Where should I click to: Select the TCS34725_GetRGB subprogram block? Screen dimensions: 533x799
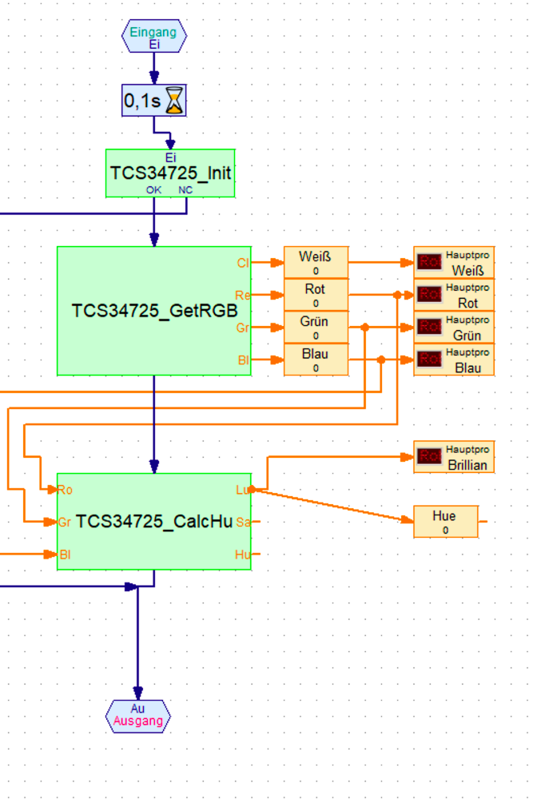pos(154,311)
